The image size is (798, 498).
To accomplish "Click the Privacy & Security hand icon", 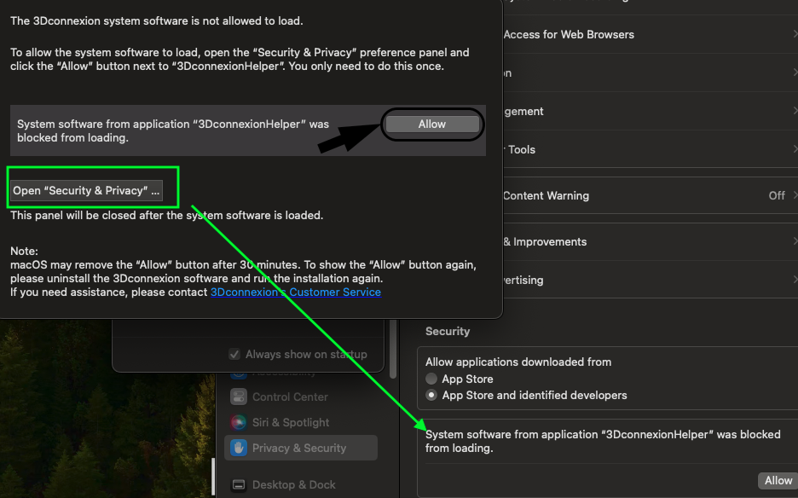I will pos(239,448).
